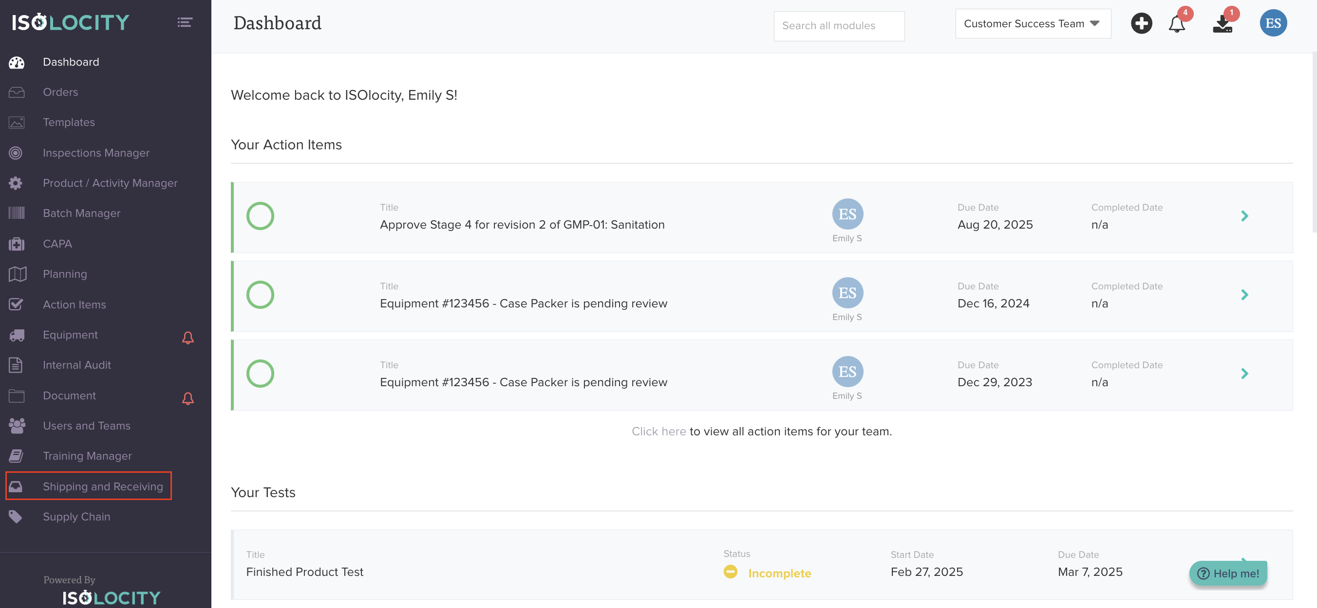Click the 'Click here' team action items link
The width and height of the screenshot is (1317, 608).
[x=658, y=431]
